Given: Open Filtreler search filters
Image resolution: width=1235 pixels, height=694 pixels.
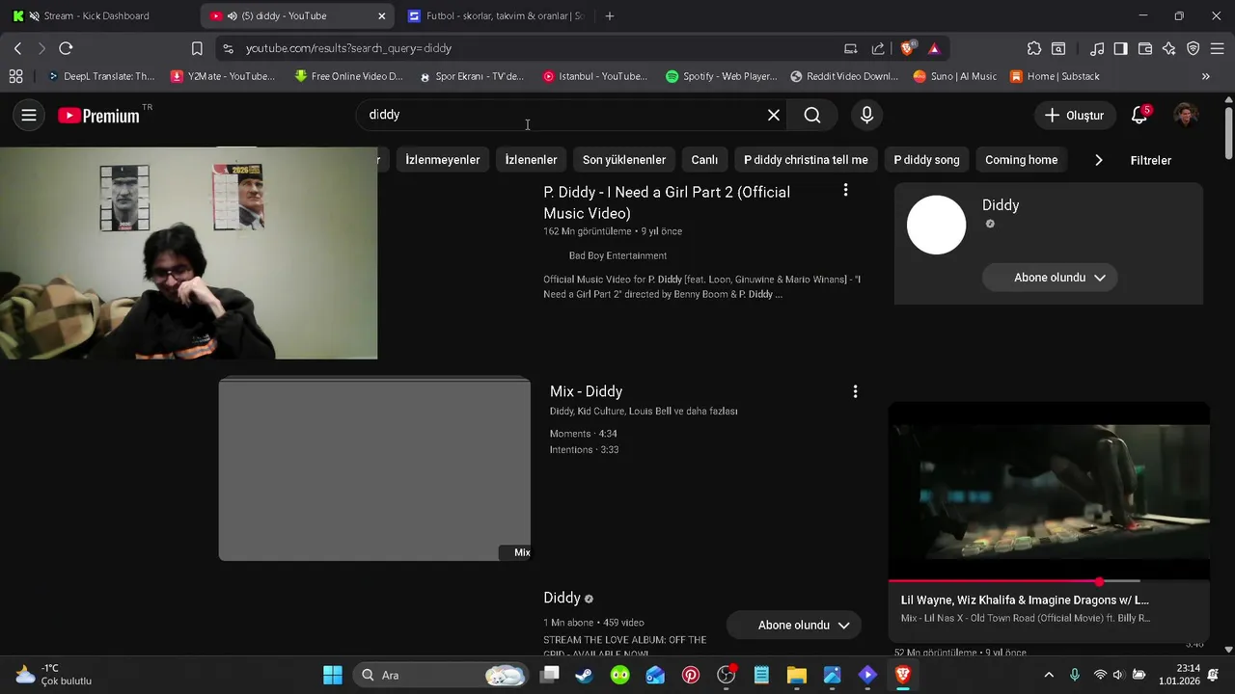Looking at the screenshot, I should 1150,160.
